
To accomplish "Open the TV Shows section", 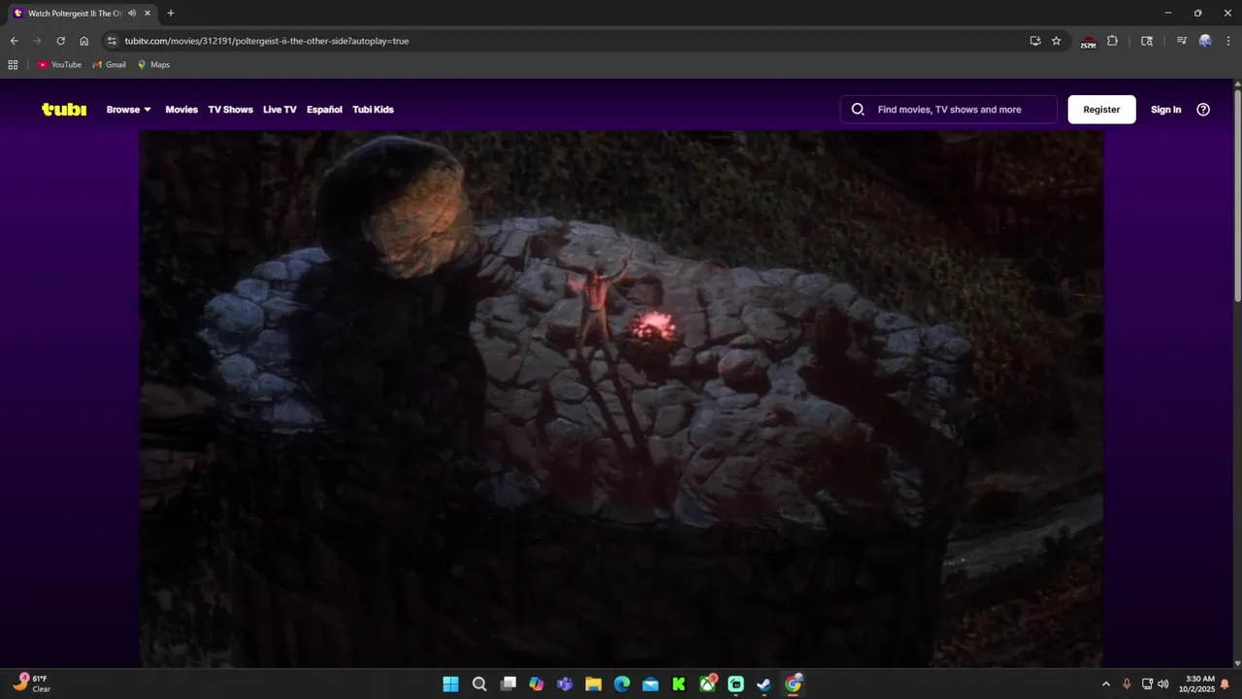I will point(230,110).
